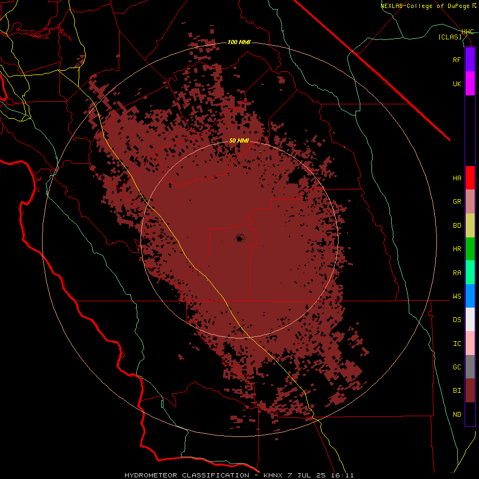Click the 50 NMI range ring label
479x479 pixels.
(239, 141)
